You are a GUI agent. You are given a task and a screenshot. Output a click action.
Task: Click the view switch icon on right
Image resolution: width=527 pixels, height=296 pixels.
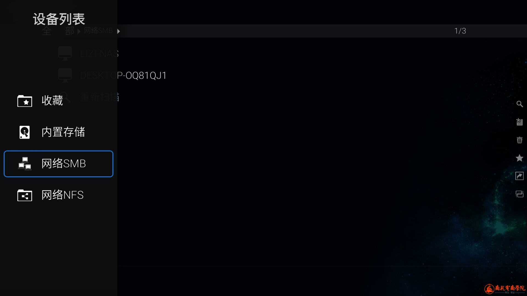click(x=520, y=194)
